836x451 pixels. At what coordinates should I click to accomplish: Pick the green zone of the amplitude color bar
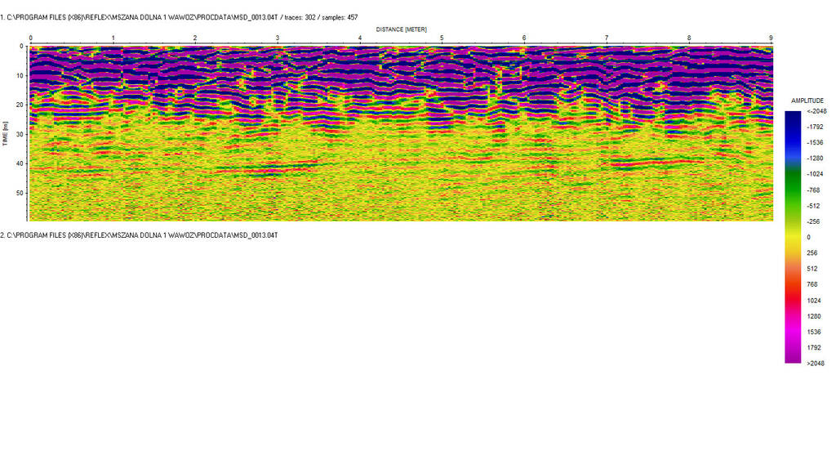point(793,176)
